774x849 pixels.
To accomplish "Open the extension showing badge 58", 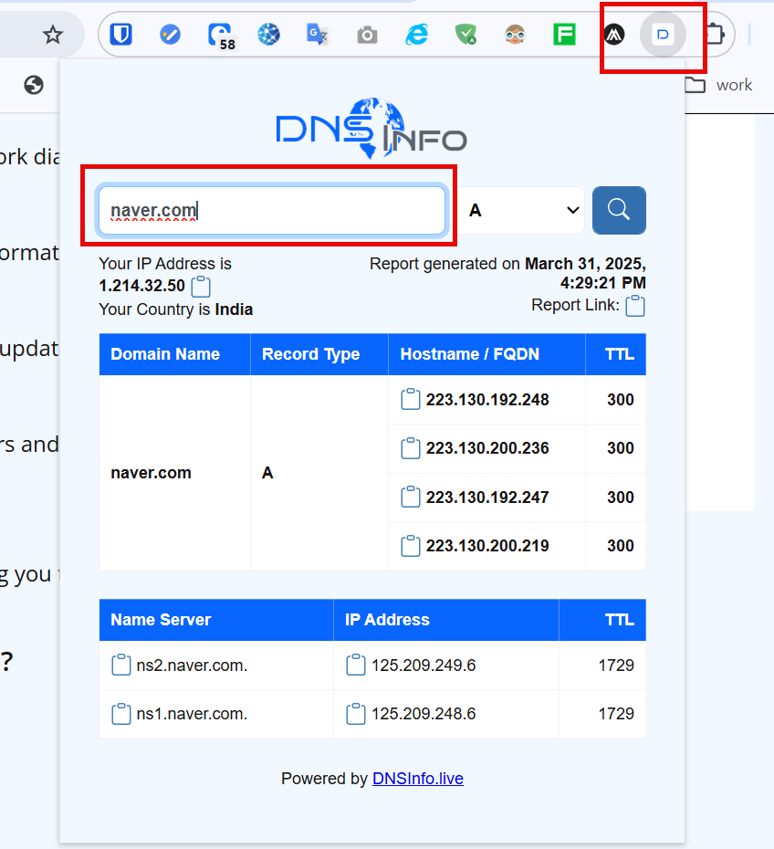I will [220, 36].
